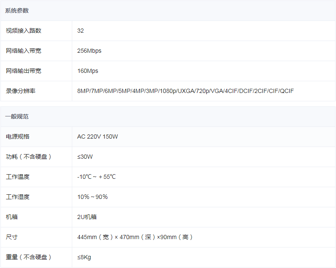The width and height of the screenshot is (336, 268).
Task: Select the 录像分辨率 row label
Action: (x=21, y=91)
